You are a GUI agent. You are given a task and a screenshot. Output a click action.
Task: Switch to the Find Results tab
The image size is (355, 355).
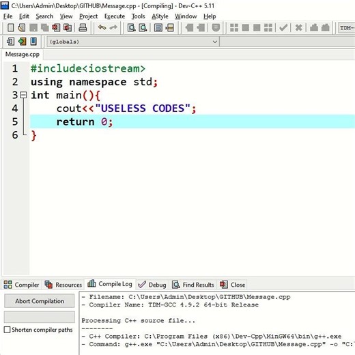[x=193, y=285]
